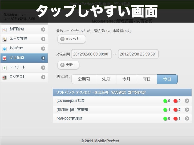
Task: Click arrow chevron on ログアウト row
Action: click(43, 77)
